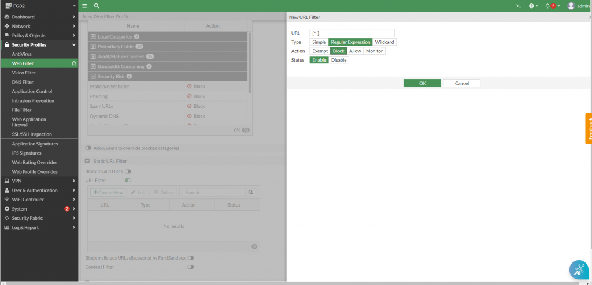Click the URL input field
592x285 pixels.
tap(351, 33)
